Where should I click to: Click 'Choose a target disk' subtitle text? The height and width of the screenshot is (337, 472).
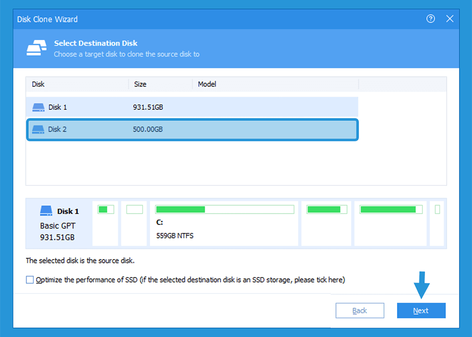pos(127,55)
